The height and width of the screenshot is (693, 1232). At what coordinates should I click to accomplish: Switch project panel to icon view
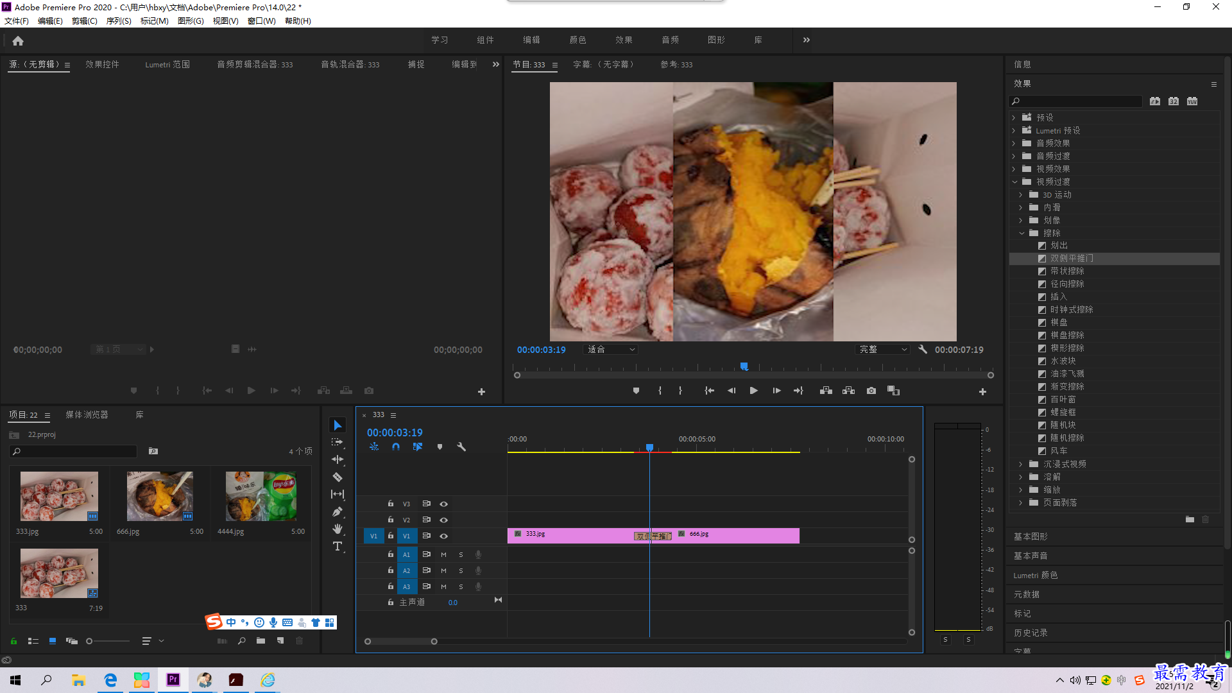[53, 641]
